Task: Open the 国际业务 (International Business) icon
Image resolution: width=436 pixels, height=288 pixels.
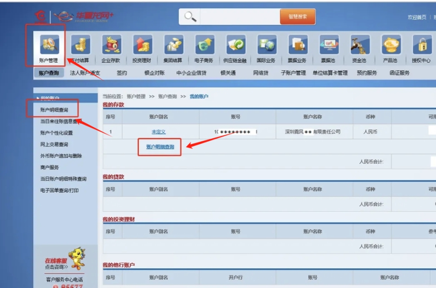Action: 266,46
